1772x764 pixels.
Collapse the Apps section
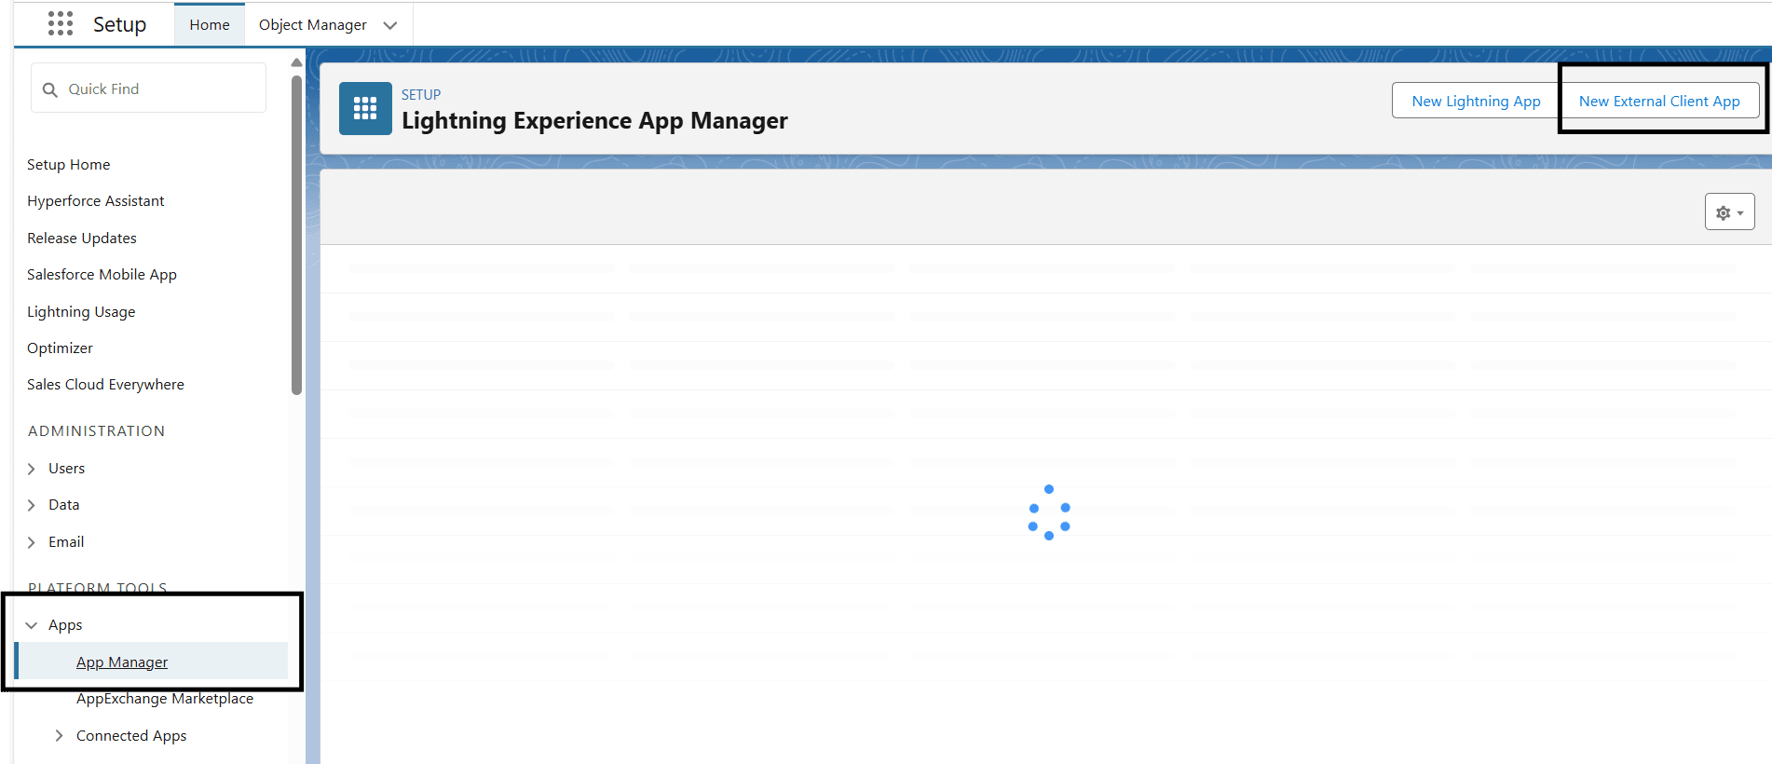point(32,625)
